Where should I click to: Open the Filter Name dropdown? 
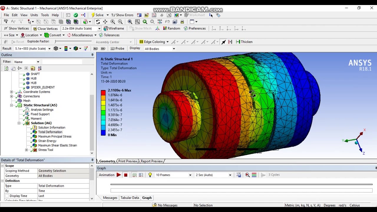click(38, 62)
